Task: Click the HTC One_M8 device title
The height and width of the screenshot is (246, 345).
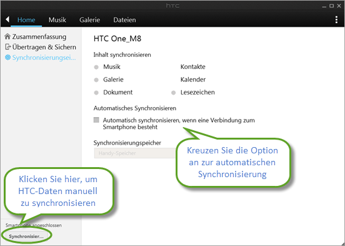Action: pyautogui.click(x=117, y=39)
